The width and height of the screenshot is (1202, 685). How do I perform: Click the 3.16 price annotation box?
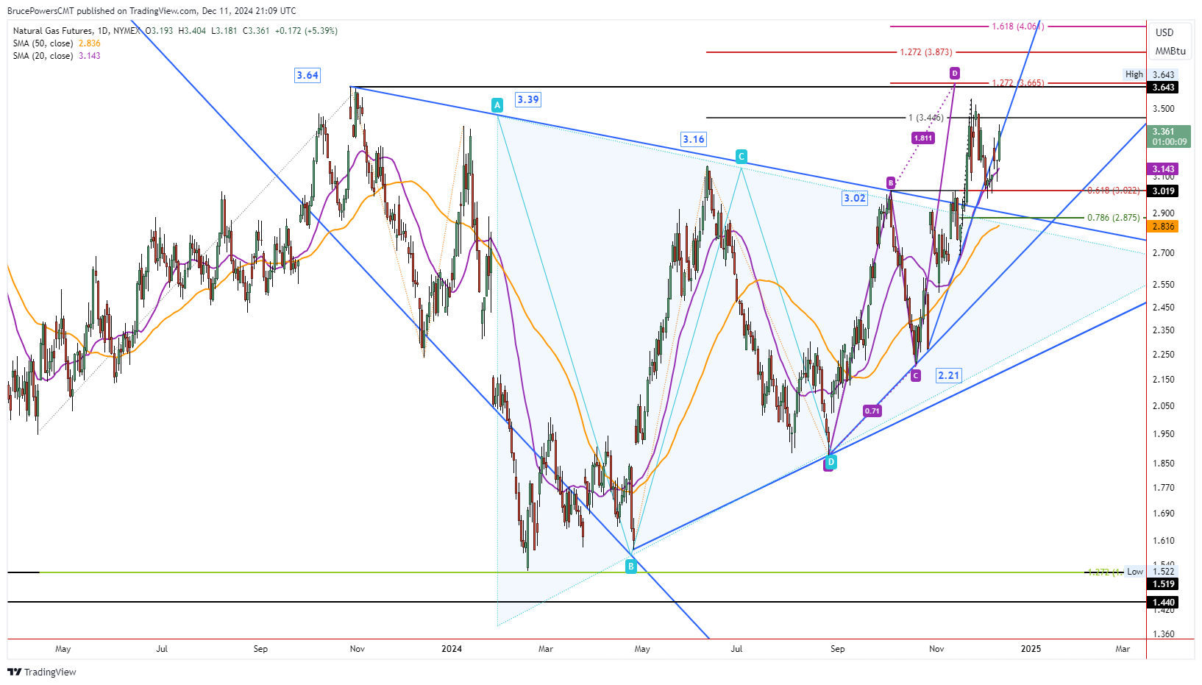tap(694, 139)
